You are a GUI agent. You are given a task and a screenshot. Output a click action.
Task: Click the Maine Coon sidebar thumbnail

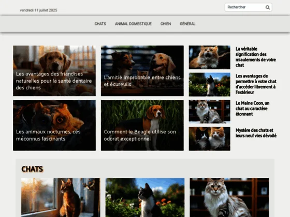click(210, 112)
